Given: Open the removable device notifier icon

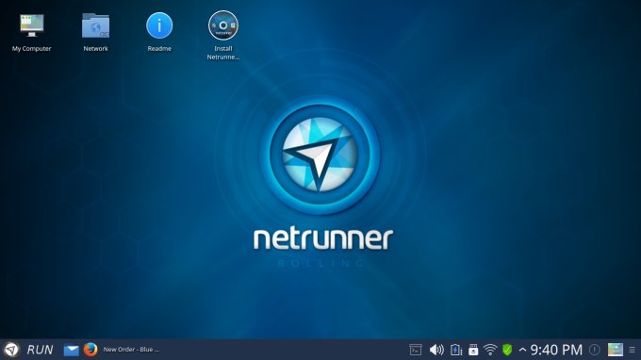Looking at the screenshot, I should tap(473, 350).
